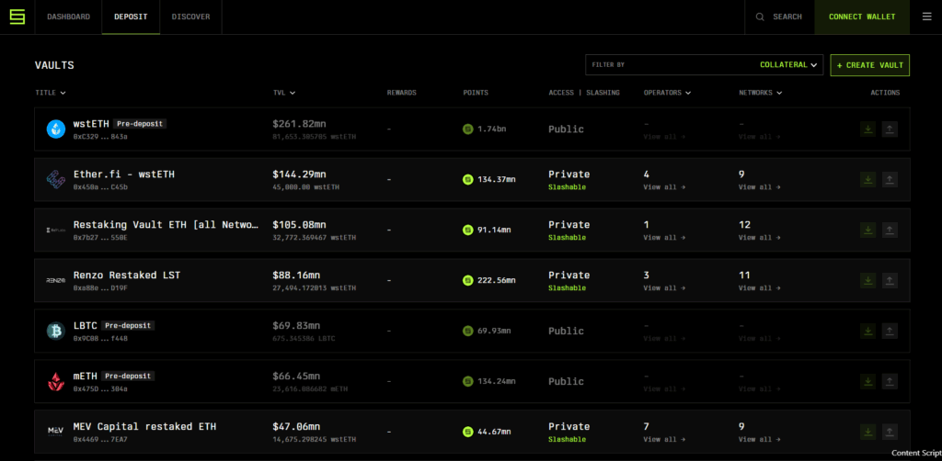View all networks for Ether.fi vault

(x=759, y=187)
